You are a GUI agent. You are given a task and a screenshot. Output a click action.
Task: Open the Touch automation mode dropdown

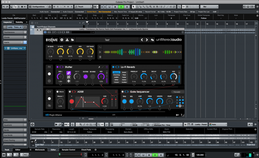(83, 6)
